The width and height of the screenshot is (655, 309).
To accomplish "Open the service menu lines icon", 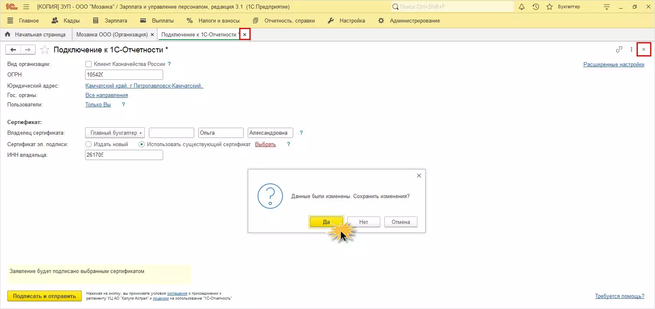I will coord(607,7).
